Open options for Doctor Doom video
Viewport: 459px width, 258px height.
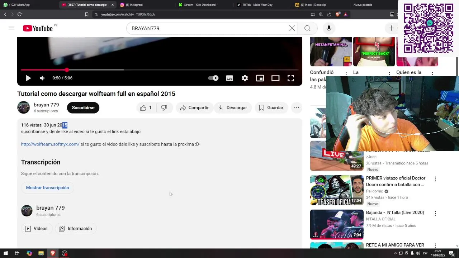tap(436, 179)
